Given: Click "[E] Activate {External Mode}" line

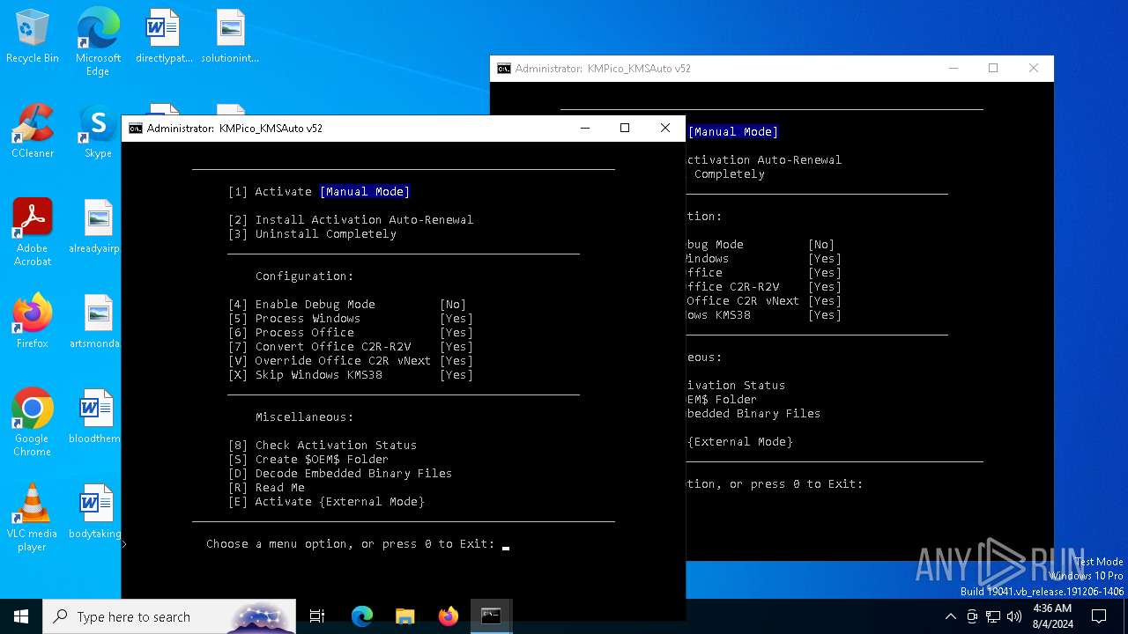Looking at the screenshot, I should pos(326,502).
